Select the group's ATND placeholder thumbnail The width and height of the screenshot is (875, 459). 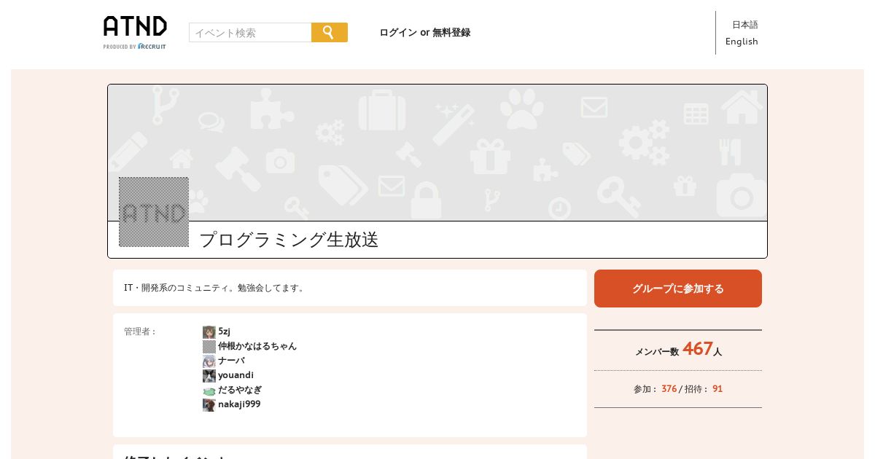click(x=154, y=212)
